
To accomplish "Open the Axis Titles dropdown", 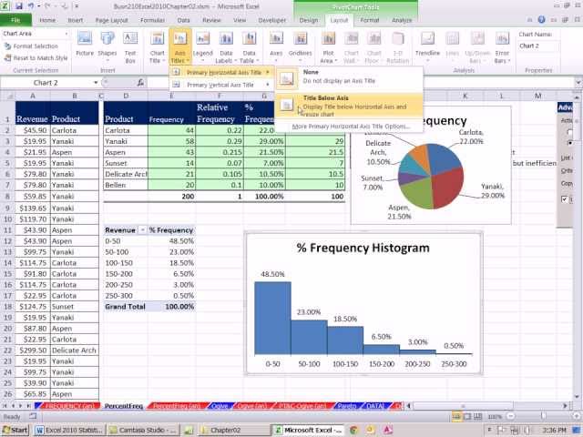I will click(x=180, y=46).
